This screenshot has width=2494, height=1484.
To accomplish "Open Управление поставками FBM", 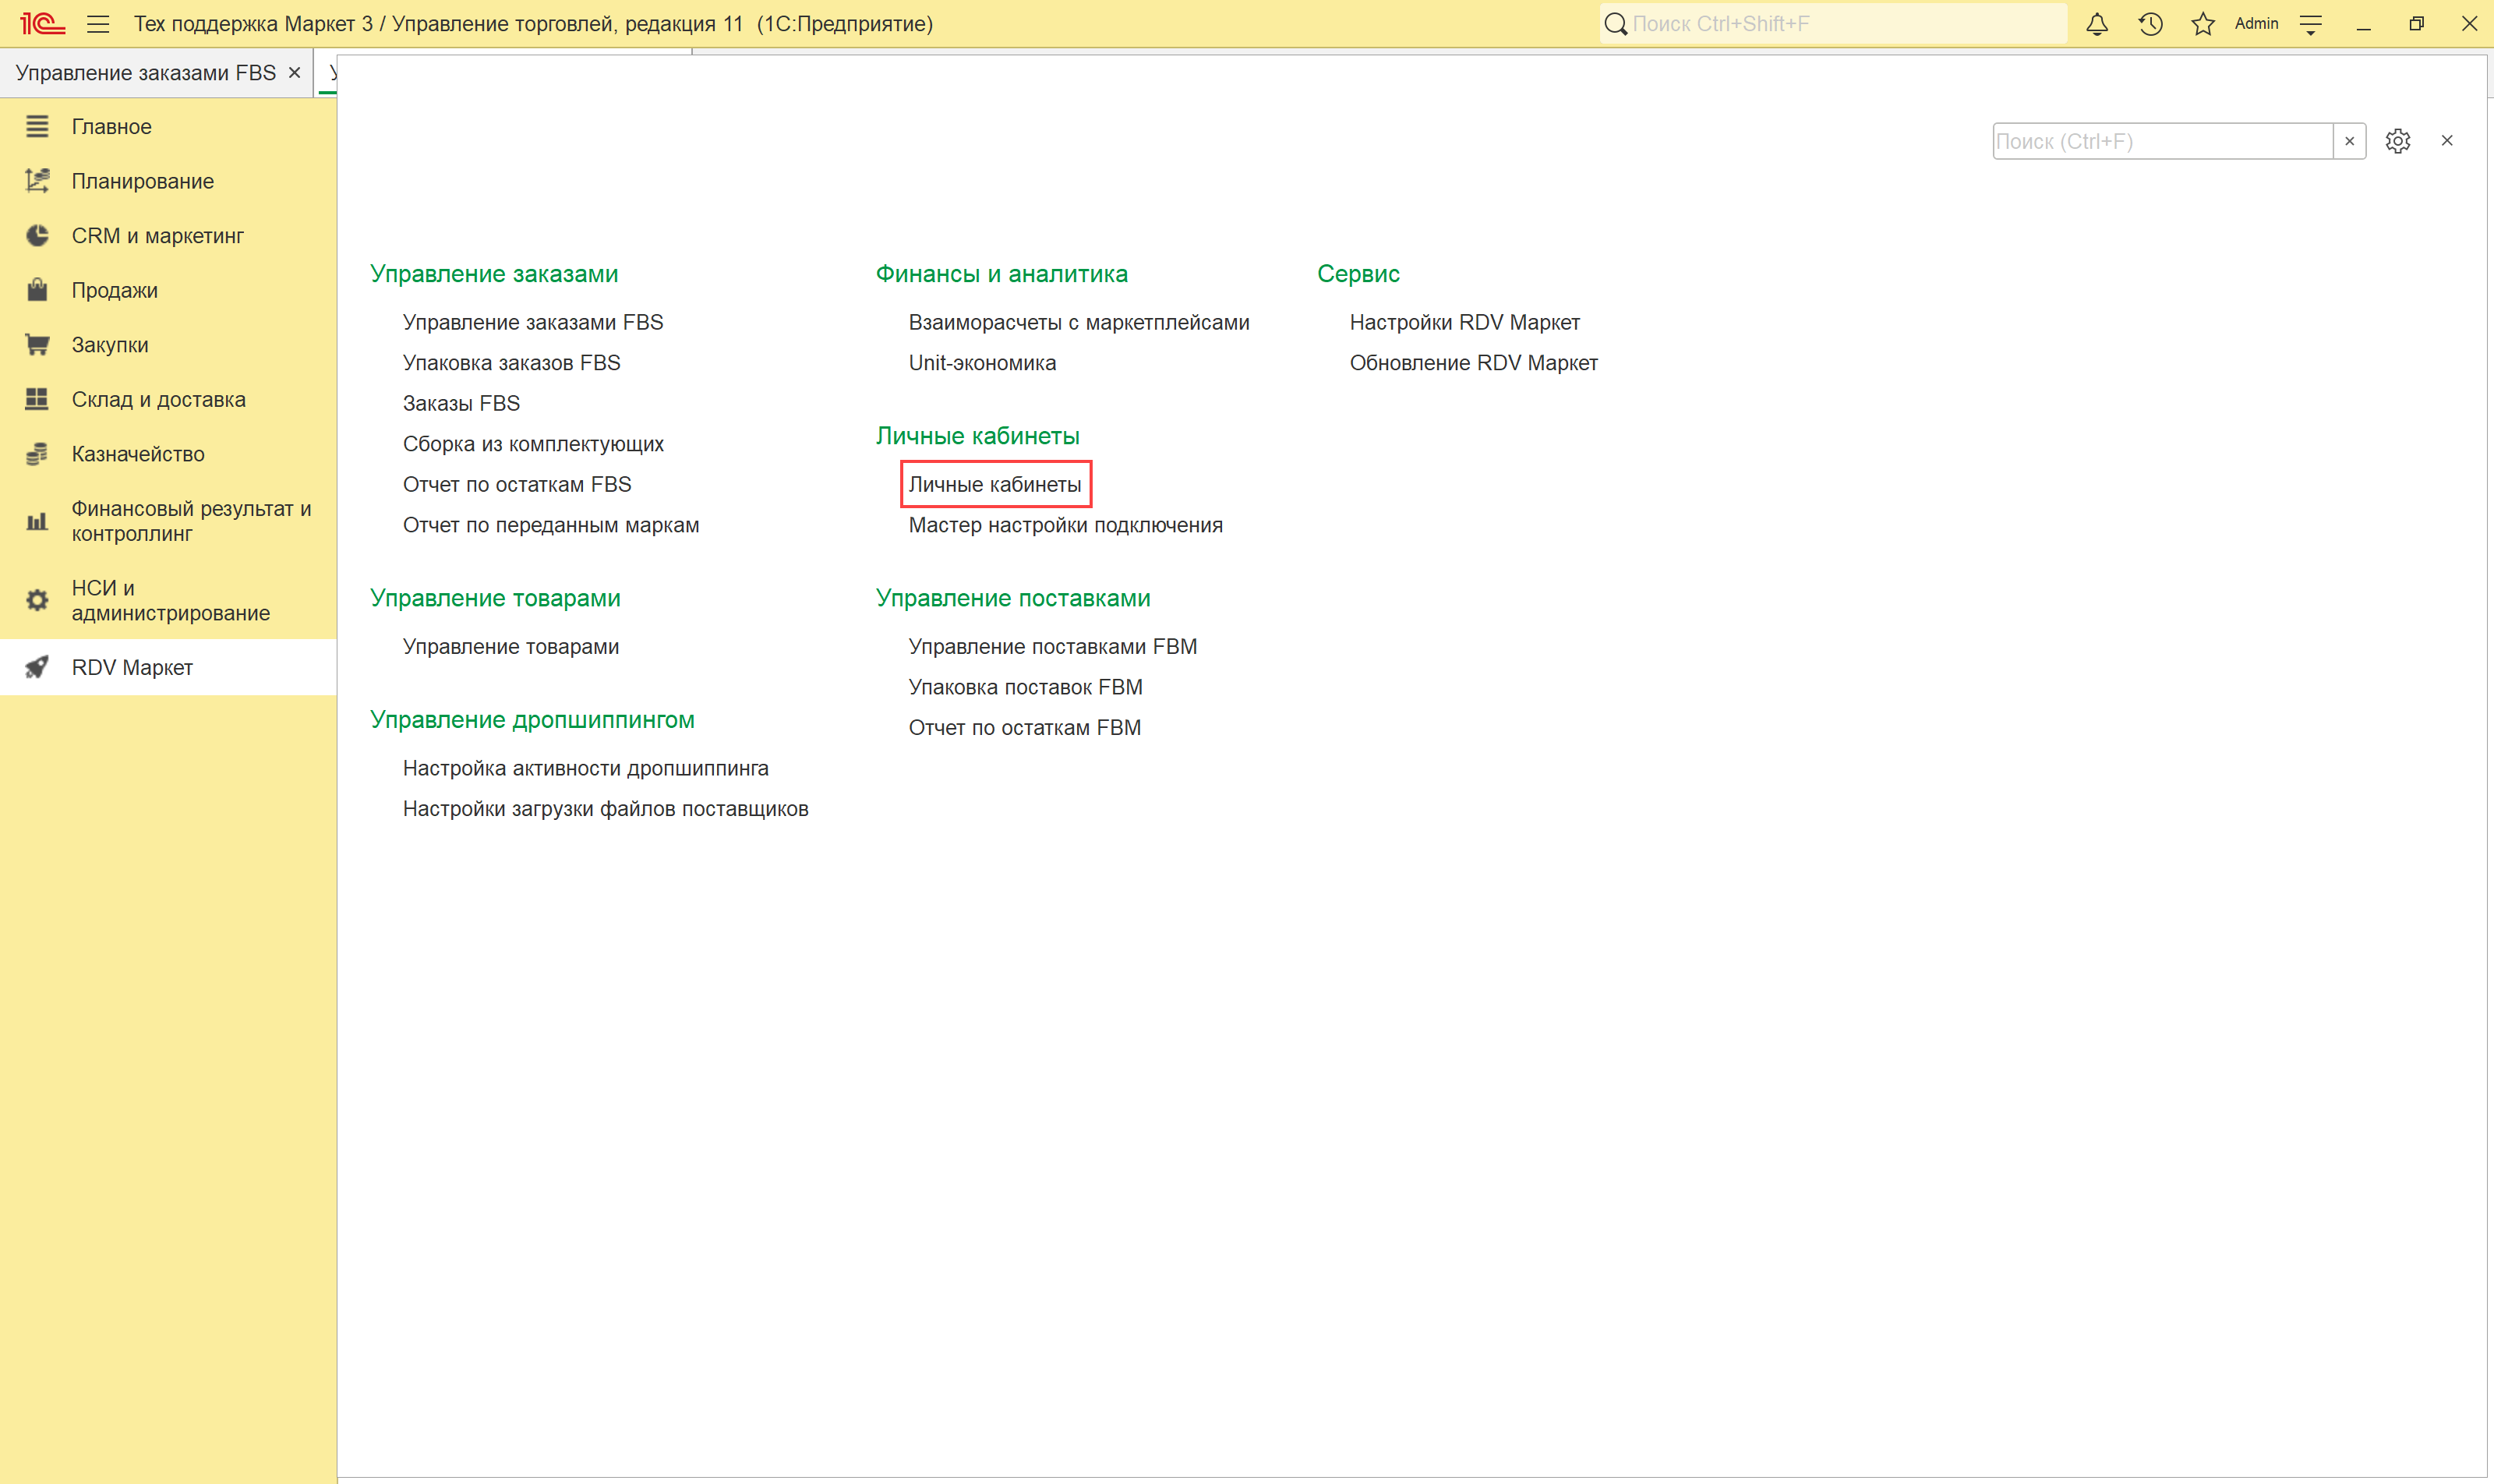I will [1053, 646].
